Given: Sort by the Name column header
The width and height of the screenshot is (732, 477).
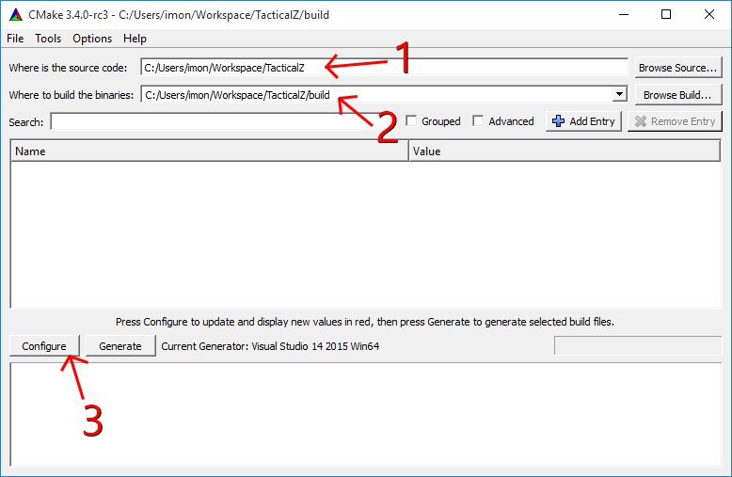Looking at the screenshot, I should click(209, 151).
